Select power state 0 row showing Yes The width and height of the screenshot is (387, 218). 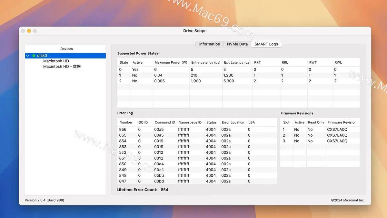coord(193,69)
